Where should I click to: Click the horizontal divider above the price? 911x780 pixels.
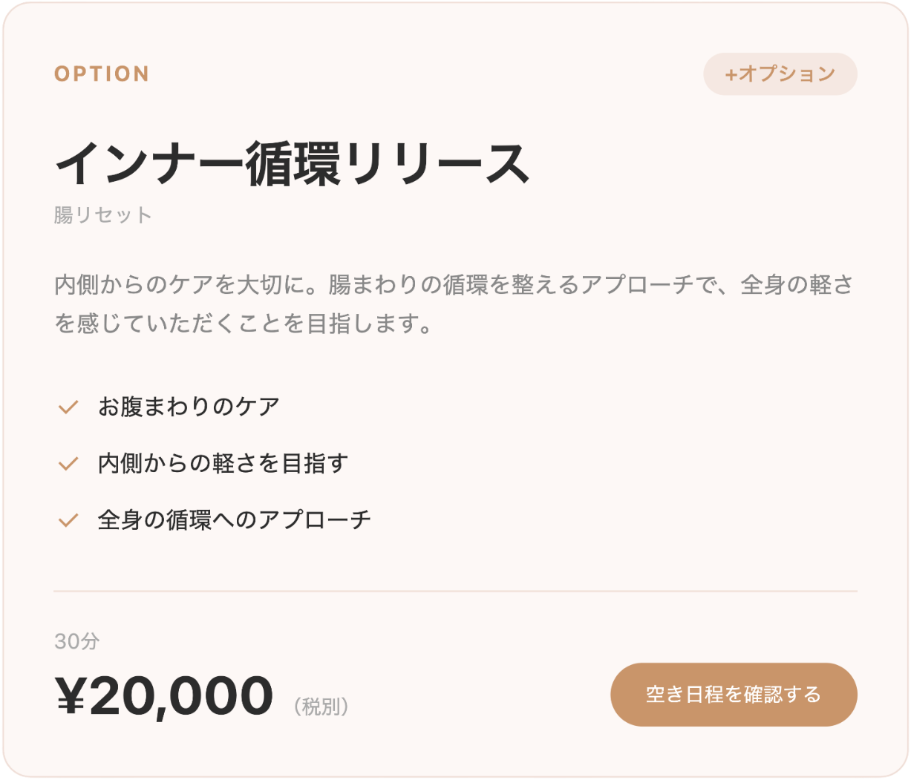click(455, 591)
